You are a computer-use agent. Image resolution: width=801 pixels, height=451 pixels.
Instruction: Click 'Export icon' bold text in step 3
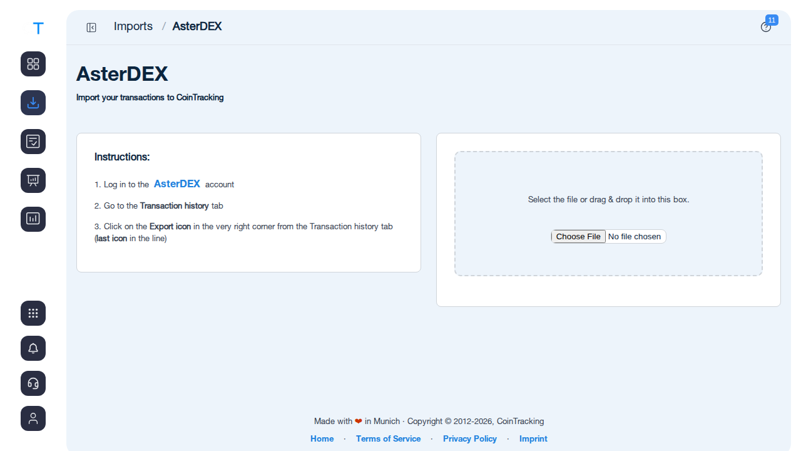pos(170,226)
